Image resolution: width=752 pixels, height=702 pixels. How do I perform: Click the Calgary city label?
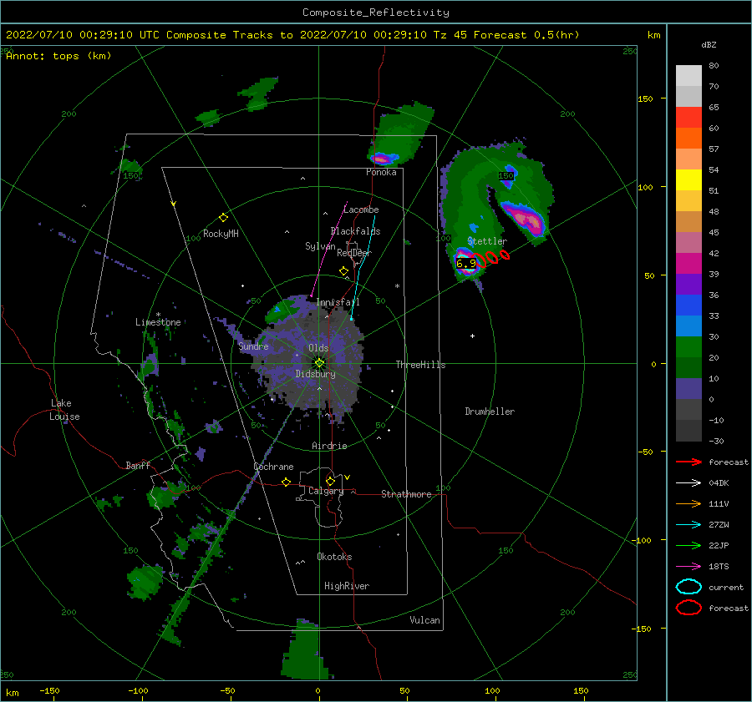(x=326, y=491)
